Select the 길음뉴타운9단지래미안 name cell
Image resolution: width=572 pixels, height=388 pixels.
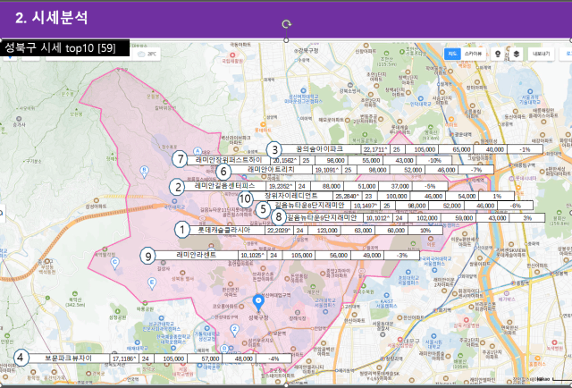coord(324,218)
